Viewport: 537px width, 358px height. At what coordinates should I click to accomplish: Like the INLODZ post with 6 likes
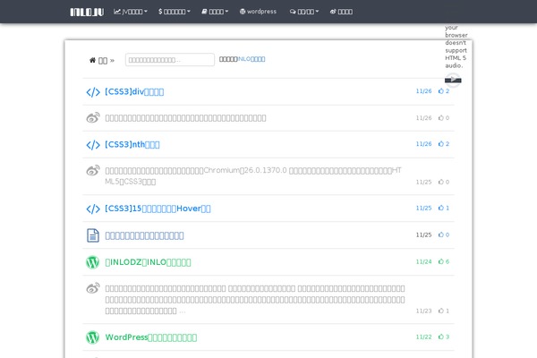[x=444, y=261]
